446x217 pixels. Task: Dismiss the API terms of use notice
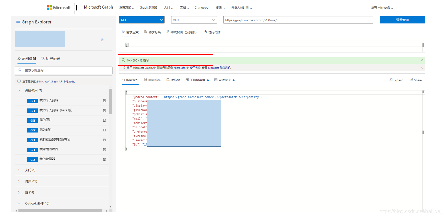[422, 68]
